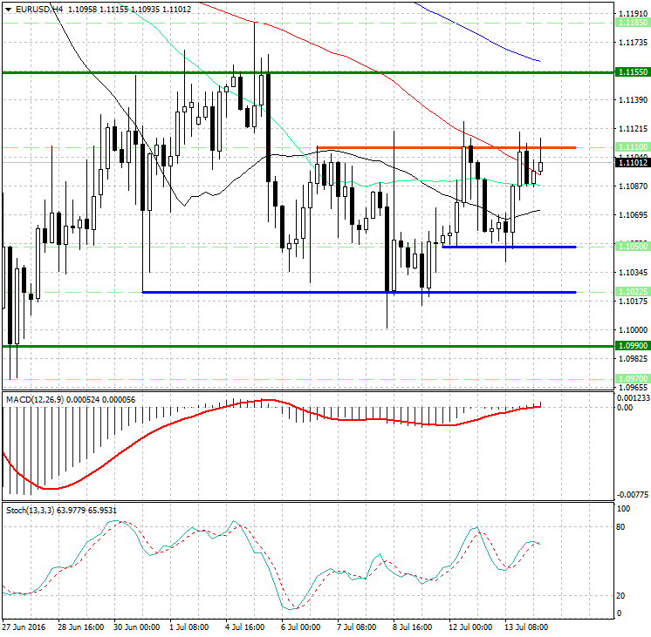Click the 1.11735 price axis value
This screenshot has width=651, height=637.
(x=633, y=43)
